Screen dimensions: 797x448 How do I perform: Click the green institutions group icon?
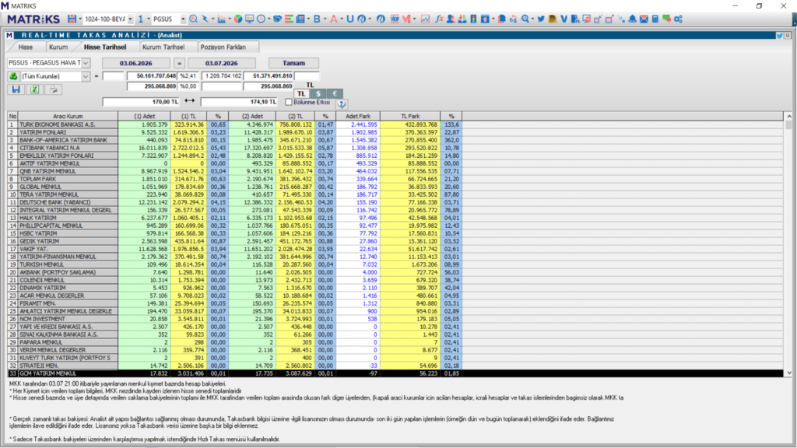(13, 76)
